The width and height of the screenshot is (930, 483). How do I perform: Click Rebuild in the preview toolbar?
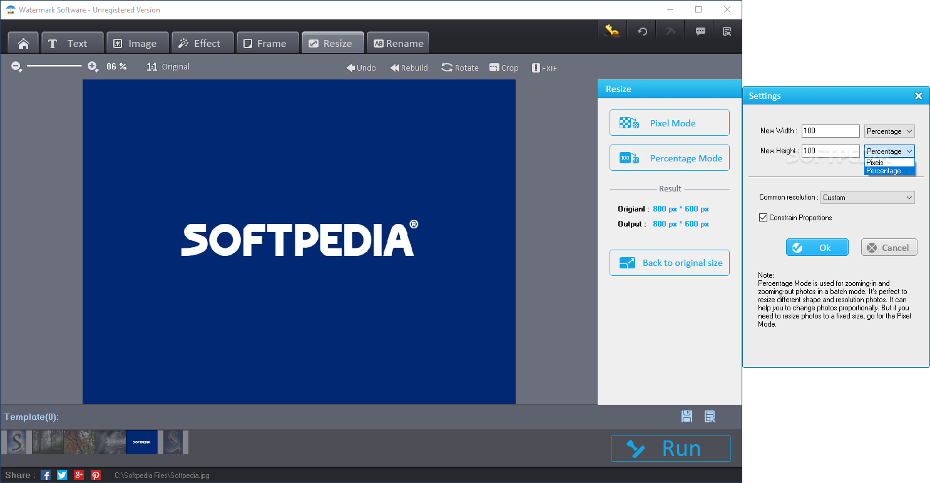[x=409, y=68]
